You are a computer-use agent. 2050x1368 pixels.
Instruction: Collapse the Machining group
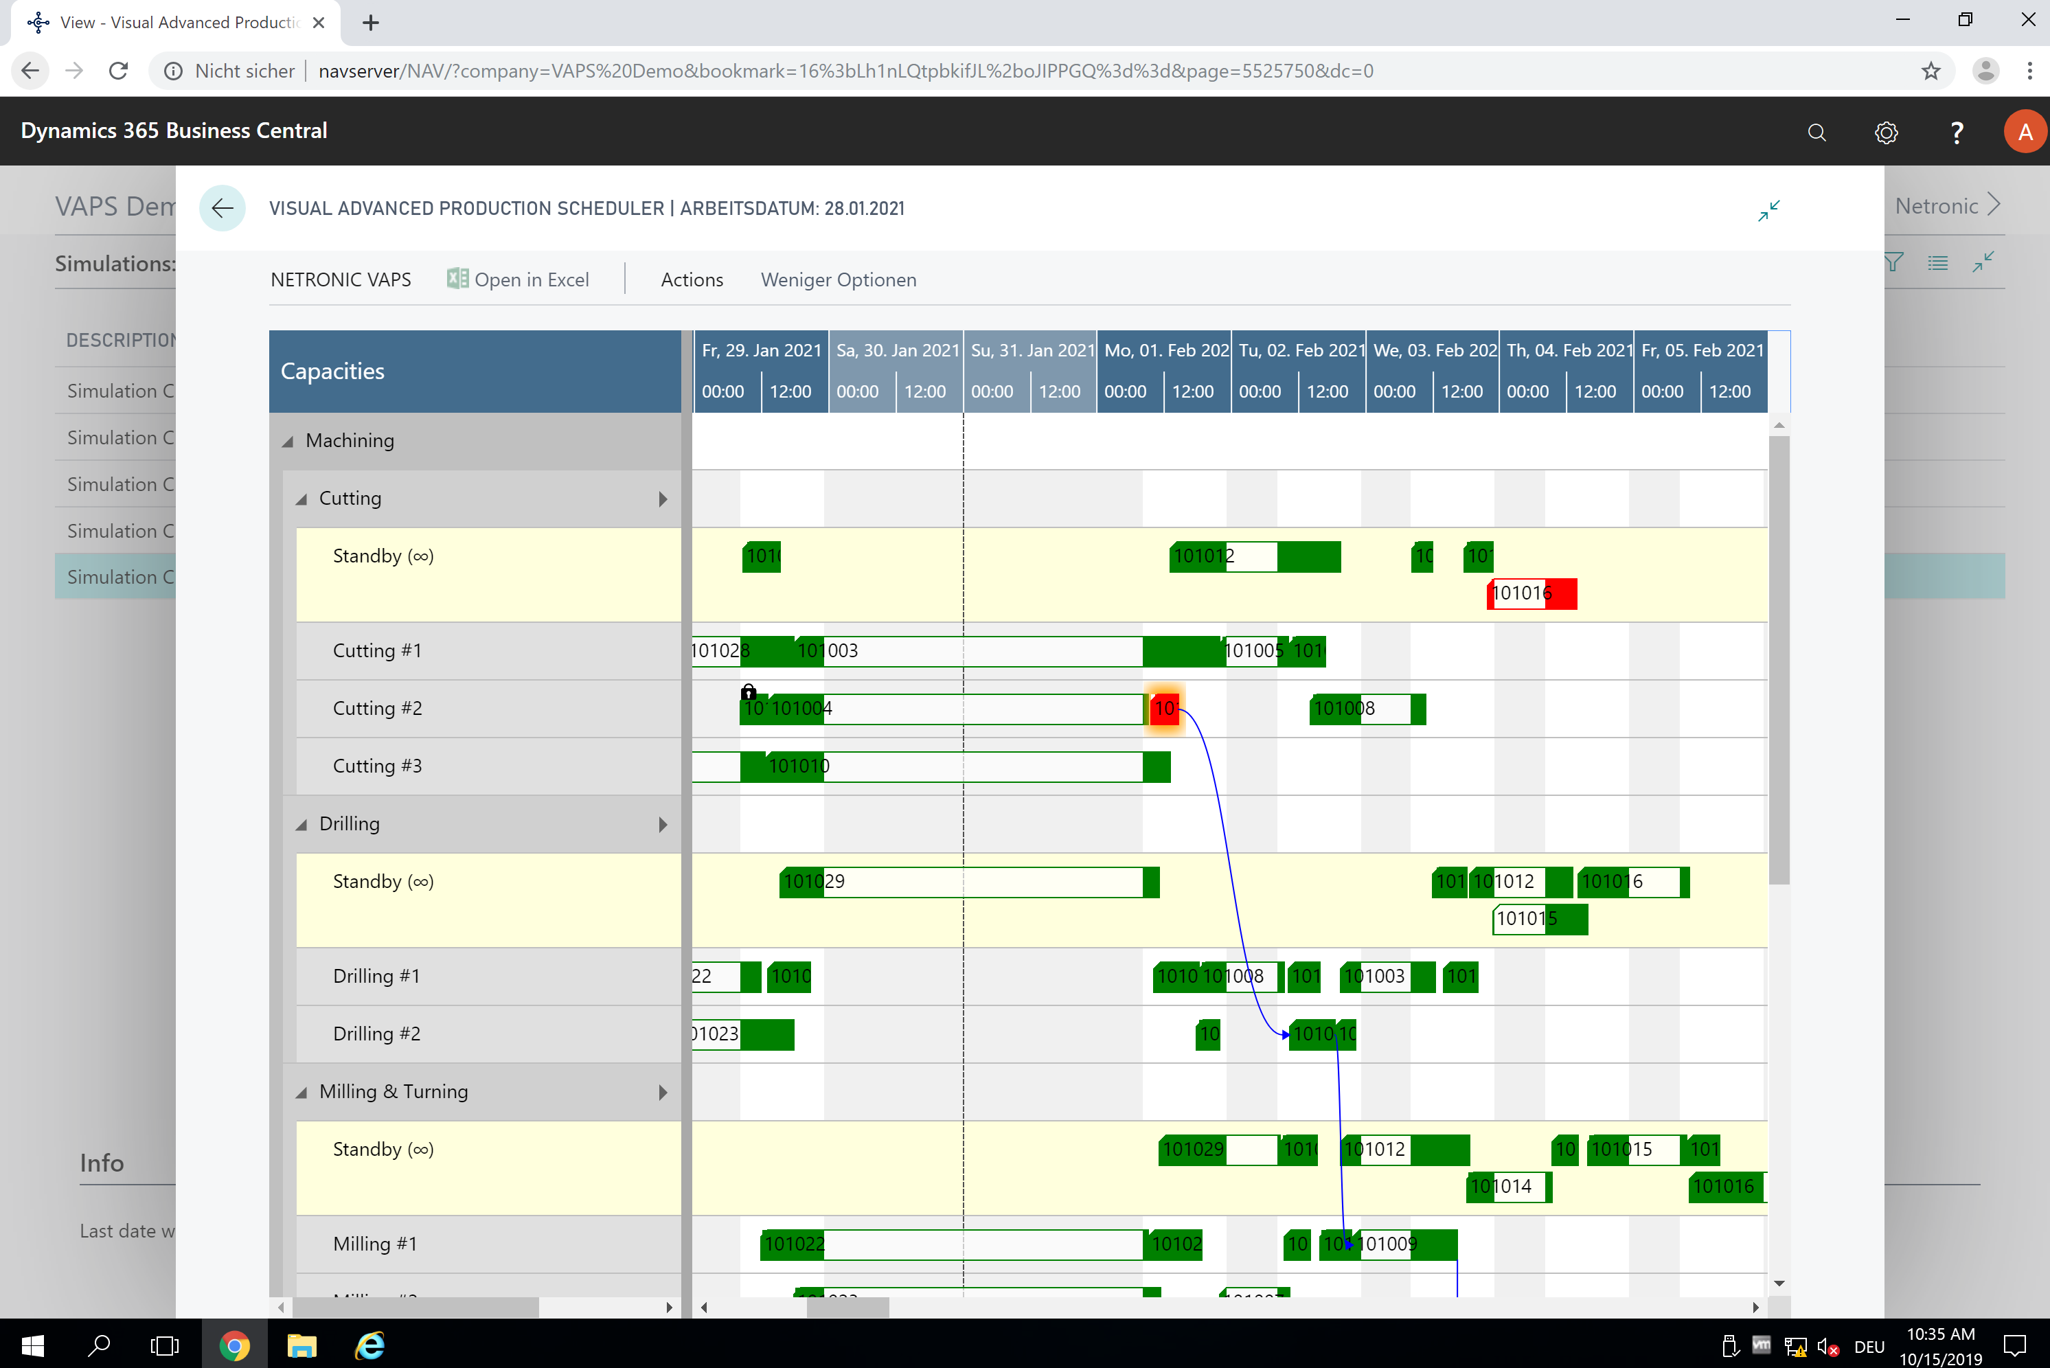tap(288, 442)
